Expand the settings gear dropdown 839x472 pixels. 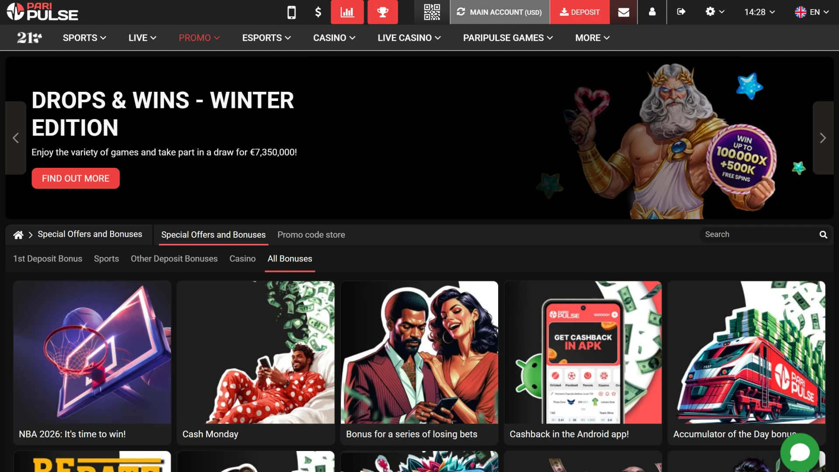coord(715,12)
